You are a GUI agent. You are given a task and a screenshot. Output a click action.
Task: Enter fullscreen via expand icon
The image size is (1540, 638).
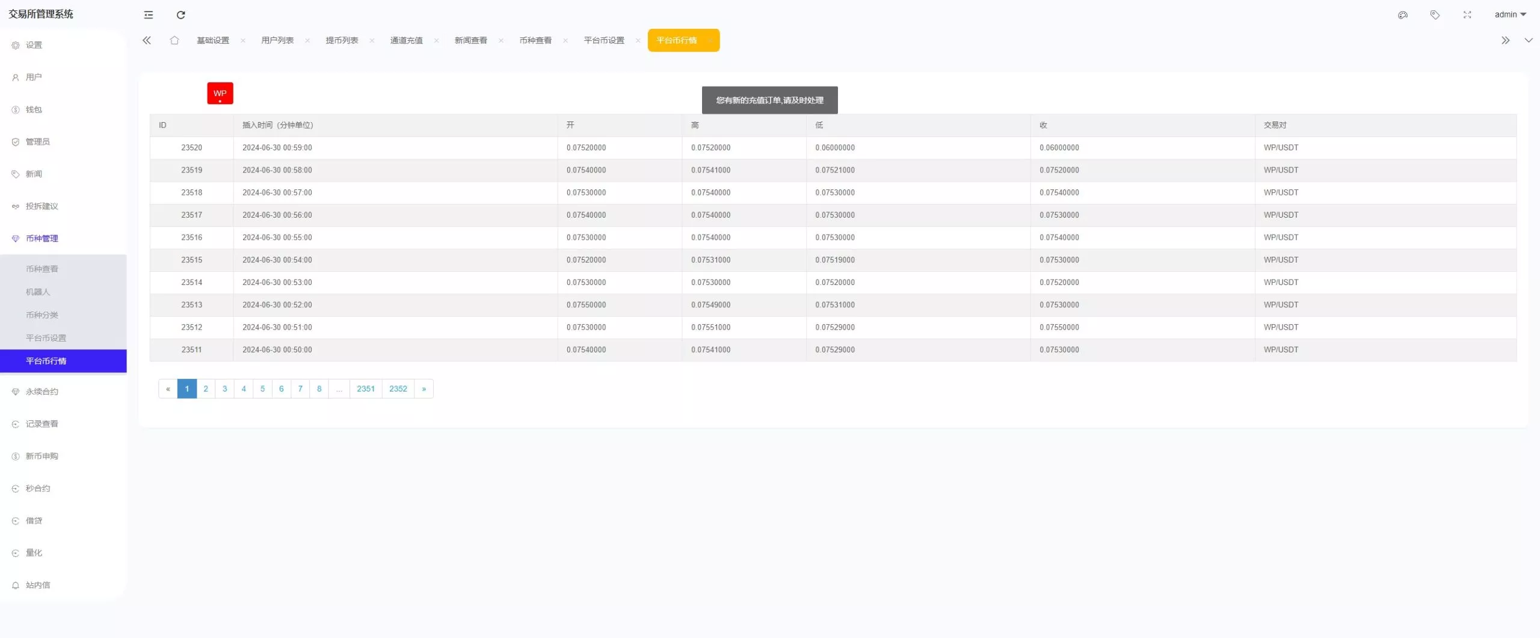[1467, 14]
